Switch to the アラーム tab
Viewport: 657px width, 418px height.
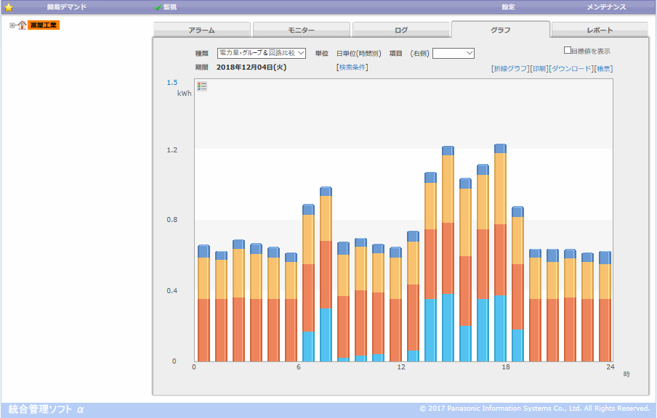(201, 30)
